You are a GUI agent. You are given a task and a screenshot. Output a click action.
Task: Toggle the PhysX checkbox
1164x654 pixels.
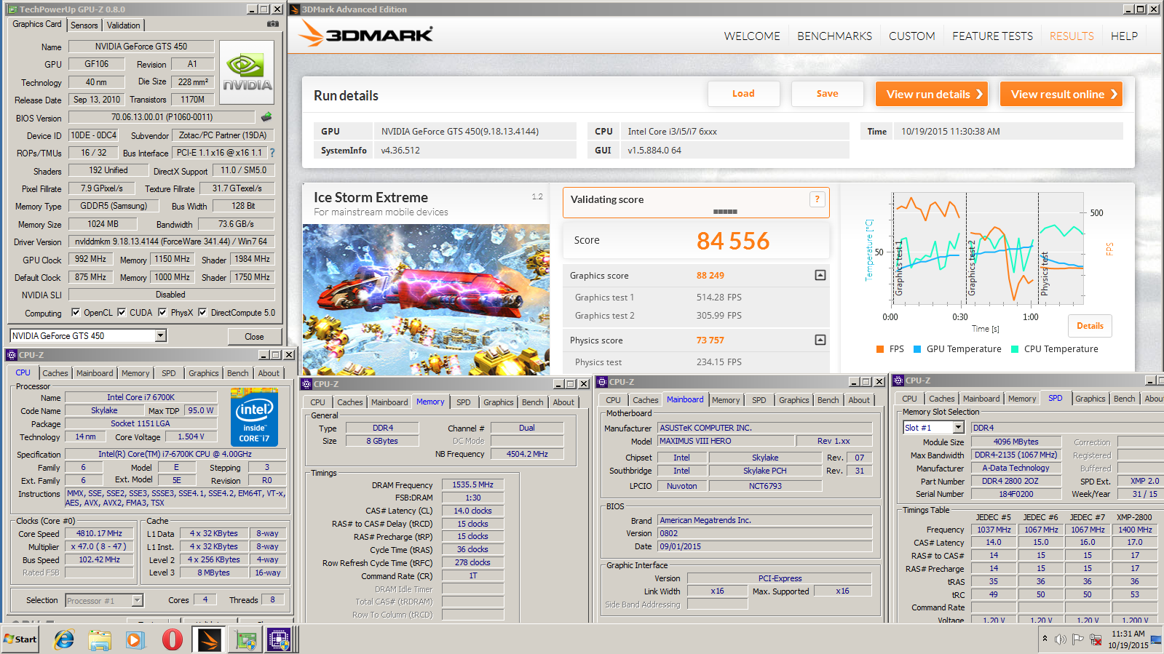162,312
